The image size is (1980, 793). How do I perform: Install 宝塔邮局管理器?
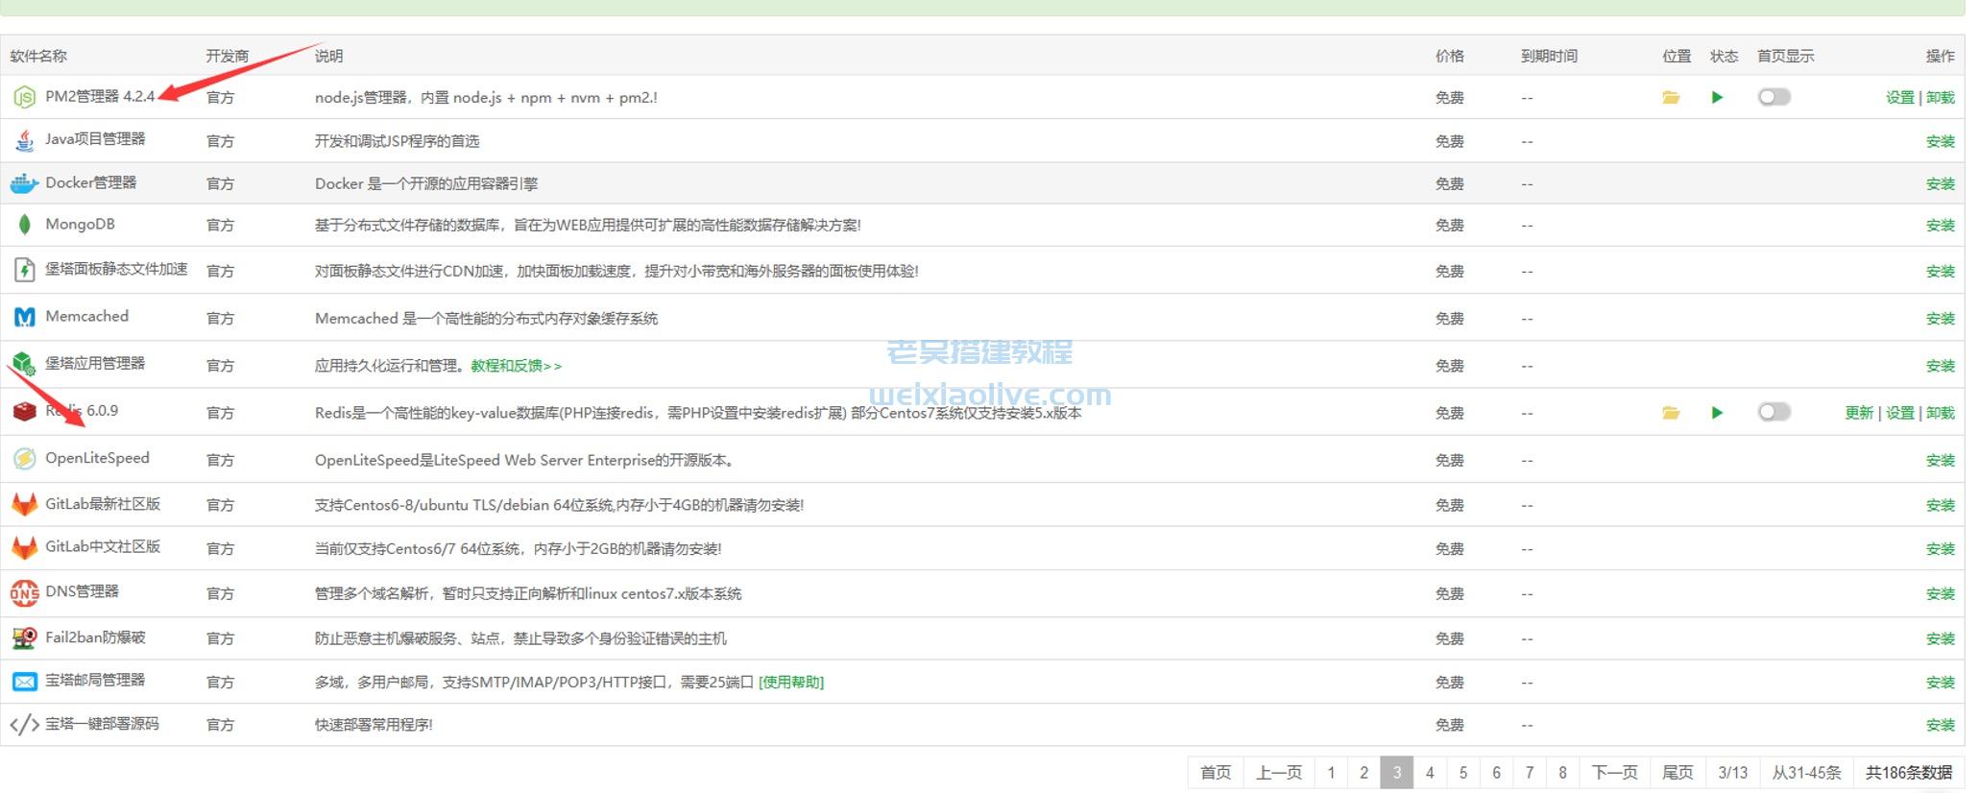coord(1940,682)
